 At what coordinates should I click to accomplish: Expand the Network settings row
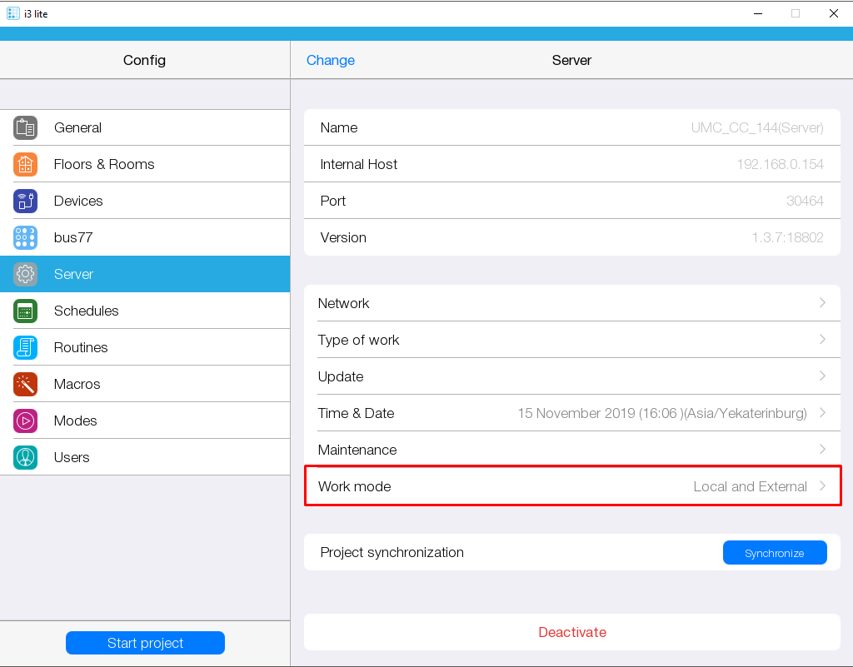tap(571, 303)
